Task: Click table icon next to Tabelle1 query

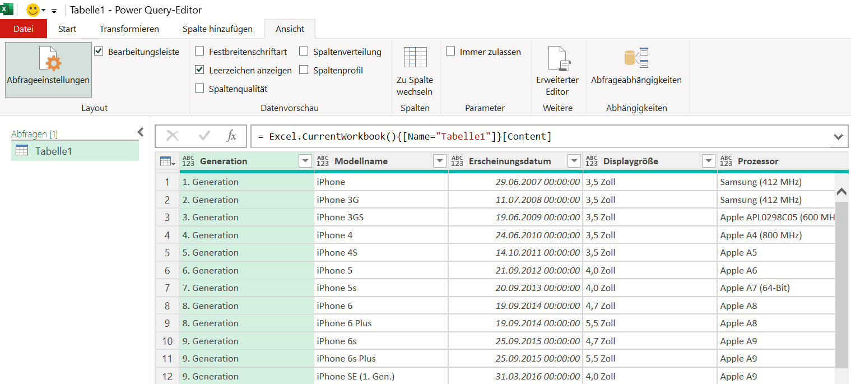Action: pyautogui.click(x=22, y=150)
